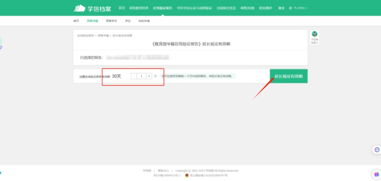Viewport: 381px width, 181px height.
Task: Click 延长验证有效期 breadcrumb text
Action: tap(122, 36)
